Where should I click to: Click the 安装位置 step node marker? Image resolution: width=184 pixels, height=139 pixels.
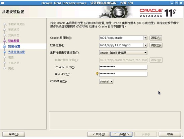pos(5,46)
